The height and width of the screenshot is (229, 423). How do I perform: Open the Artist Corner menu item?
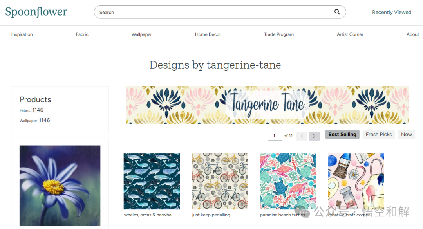tap(350, 34)
